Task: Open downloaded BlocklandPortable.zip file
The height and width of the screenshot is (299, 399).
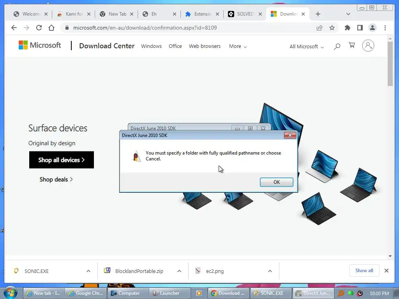Action: click(139, 271)
